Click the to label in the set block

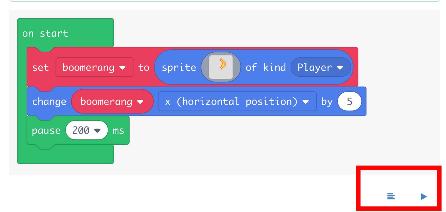coord(144,67)
